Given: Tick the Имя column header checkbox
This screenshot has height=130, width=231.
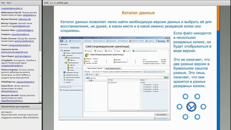Looking at the screenshot, I should pos(109,80).
